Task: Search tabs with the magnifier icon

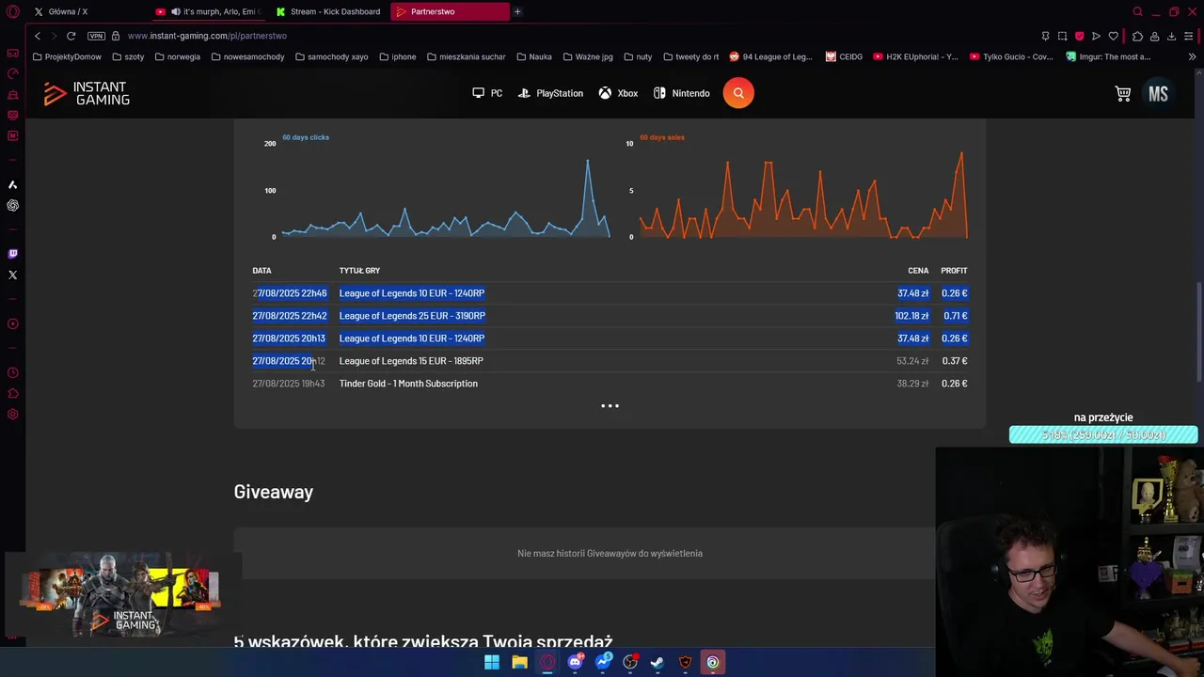Action: (1137, 12)
